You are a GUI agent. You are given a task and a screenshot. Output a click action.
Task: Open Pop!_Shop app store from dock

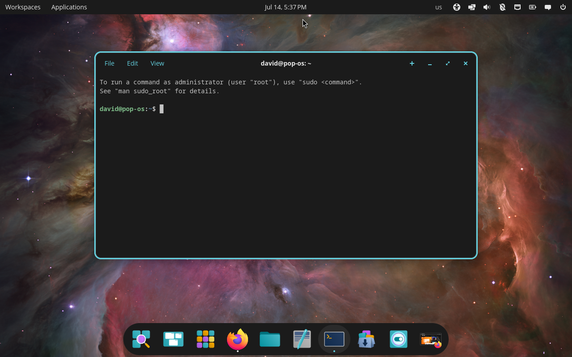(366, 339)
